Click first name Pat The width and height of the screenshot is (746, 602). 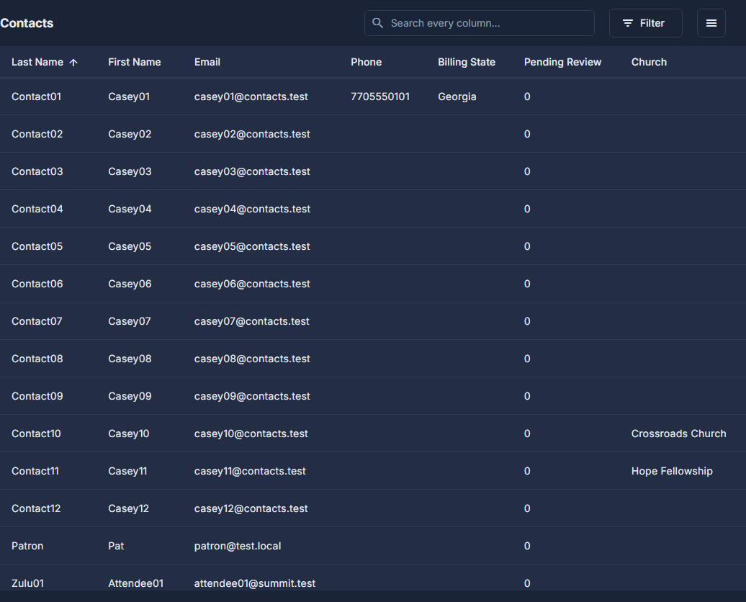(x=116, y=546)
